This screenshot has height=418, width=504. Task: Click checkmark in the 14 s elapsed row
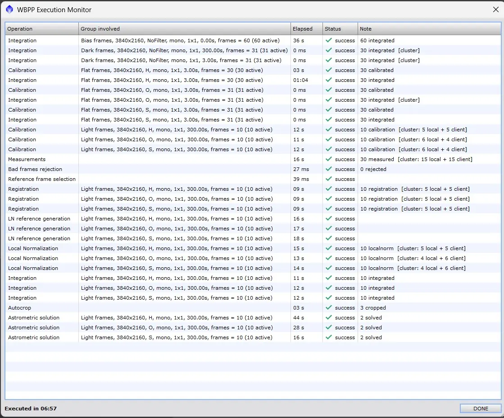pyautogui.click(x=328, y=268)
